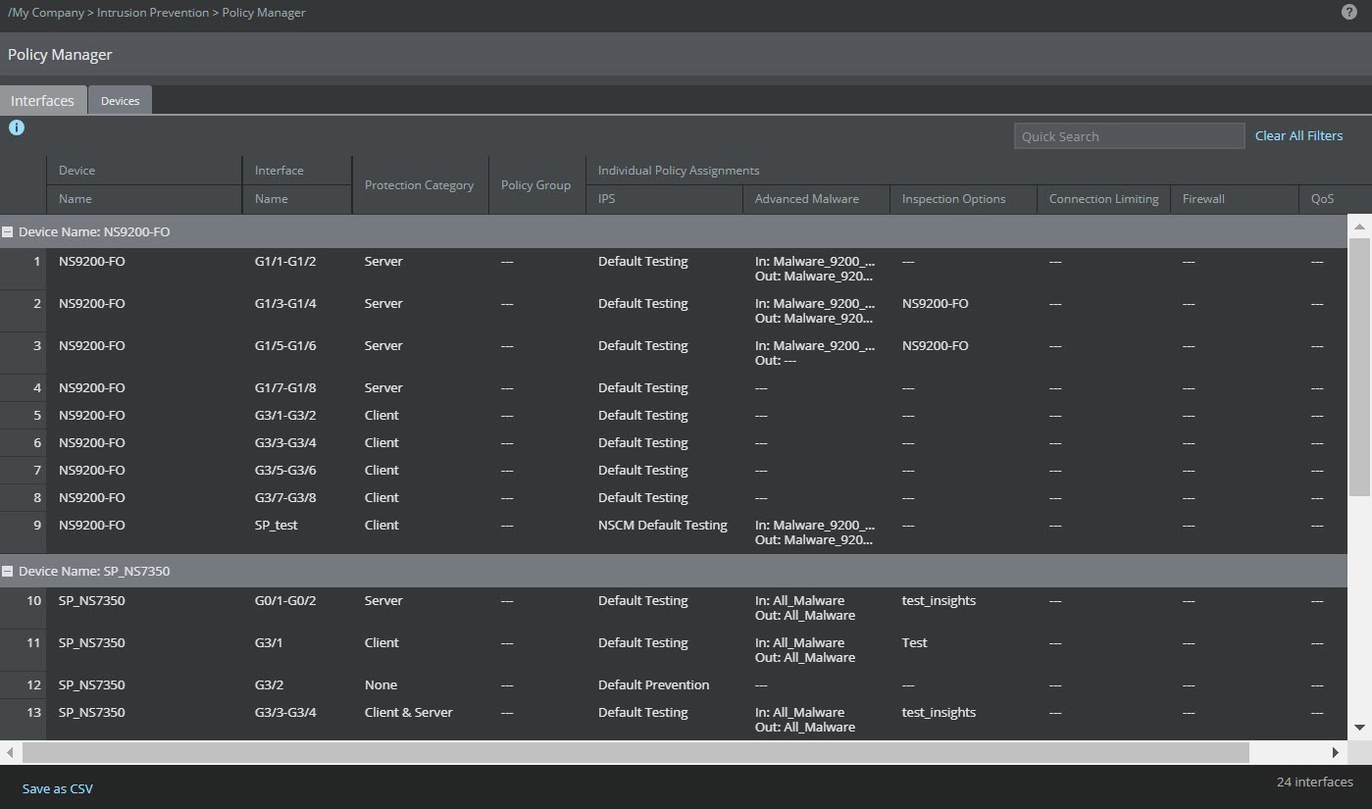The height and width of the screenshot is (809, 1372).
Task: Click the blue info icon
Action: (x=17, y=127)
